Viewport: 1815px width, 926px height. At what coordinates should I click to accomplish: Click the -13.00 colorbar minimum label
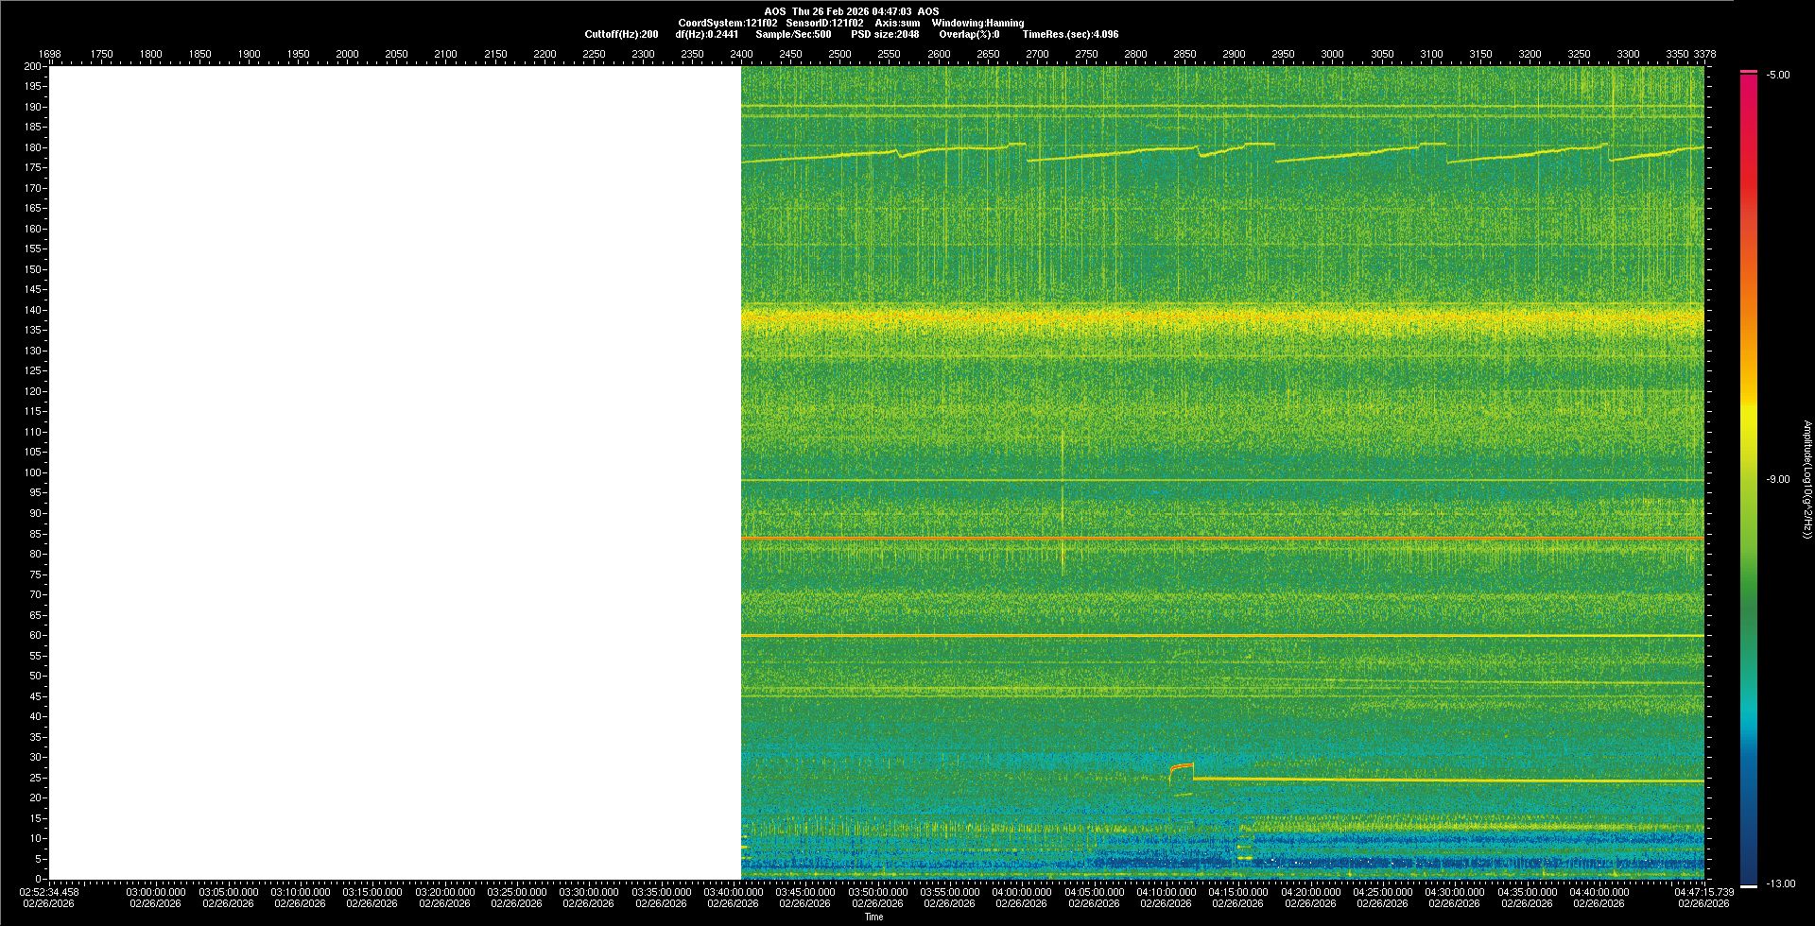pyautogui.click(x=1781, y=884)
